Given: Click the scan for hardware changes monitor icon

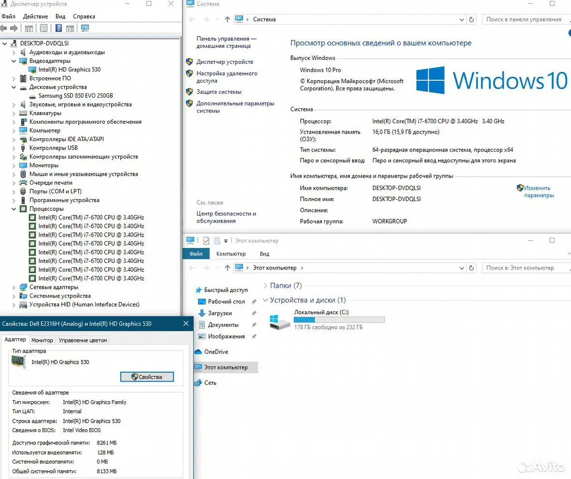Looking at the screenshot, I should click(x=85, y=28).
